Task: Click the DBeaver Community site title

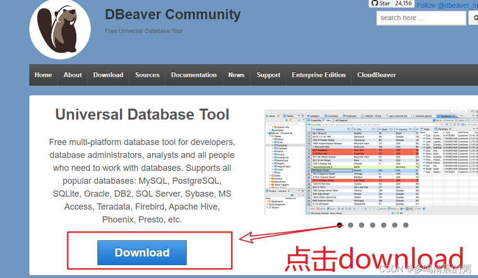Action: (173, 14)
